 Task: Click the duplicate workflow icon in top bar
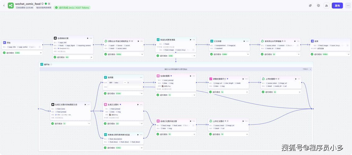point(310,6)
